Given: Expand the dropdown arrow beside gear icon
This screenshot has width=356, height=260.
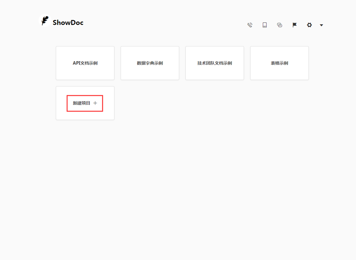Looking at the screenshot, I should [321, 25].
